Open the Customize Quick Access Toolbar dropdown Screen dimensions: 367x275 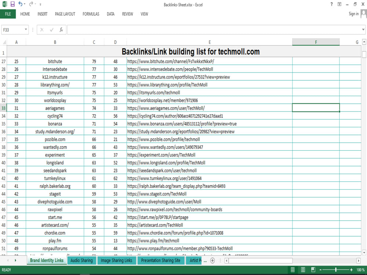[x=40, y=4]
